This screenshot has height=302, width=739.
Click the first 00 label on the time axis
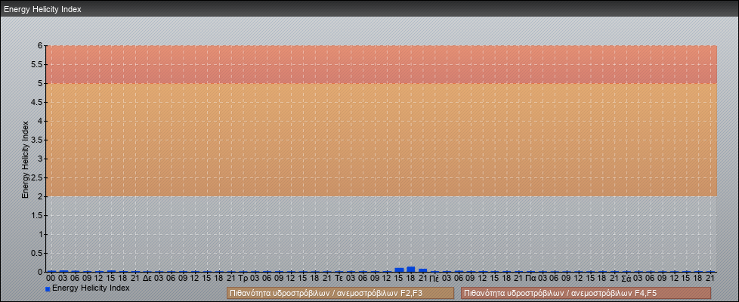point(51,279)
